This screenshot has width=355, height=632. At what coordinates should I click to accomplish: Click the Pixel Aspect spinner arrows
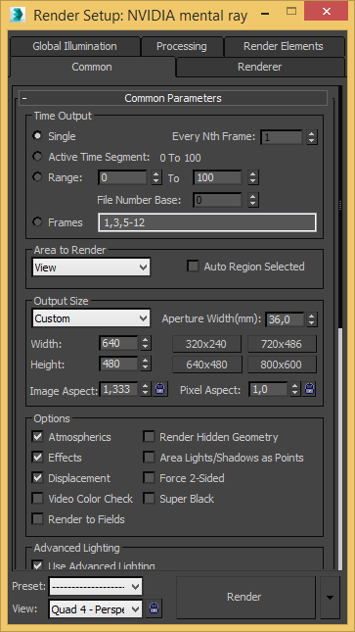pos(295,389)
